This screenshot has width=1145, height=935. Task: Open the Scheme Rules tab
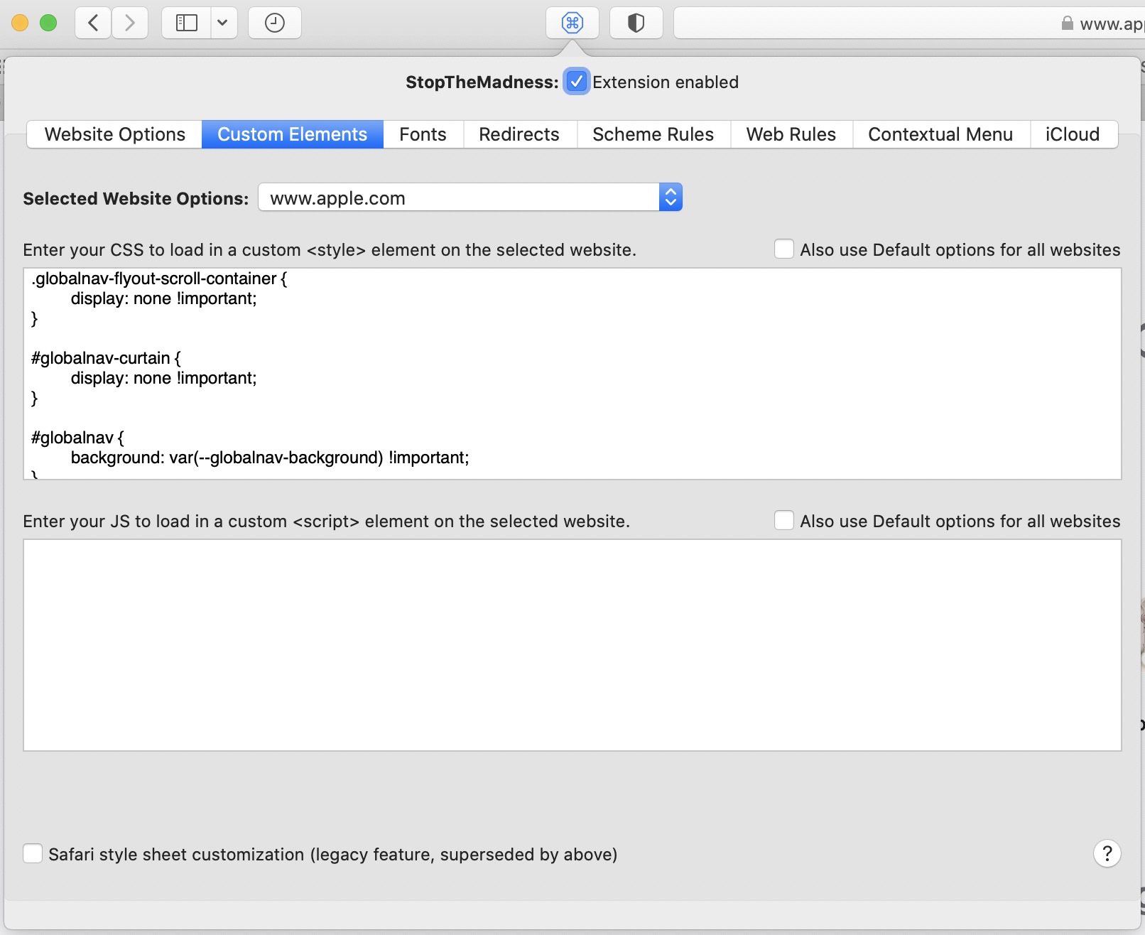click(653, 134)
